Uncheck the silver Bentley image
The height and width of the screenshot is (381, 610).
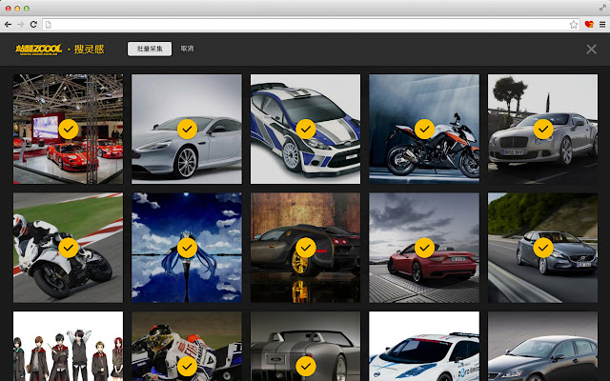point(543,130)
